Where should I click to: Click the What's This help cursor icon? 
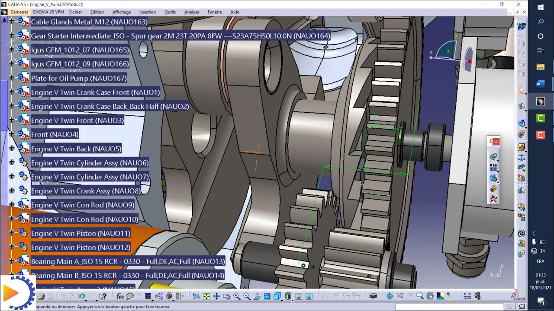pos(103,296)
